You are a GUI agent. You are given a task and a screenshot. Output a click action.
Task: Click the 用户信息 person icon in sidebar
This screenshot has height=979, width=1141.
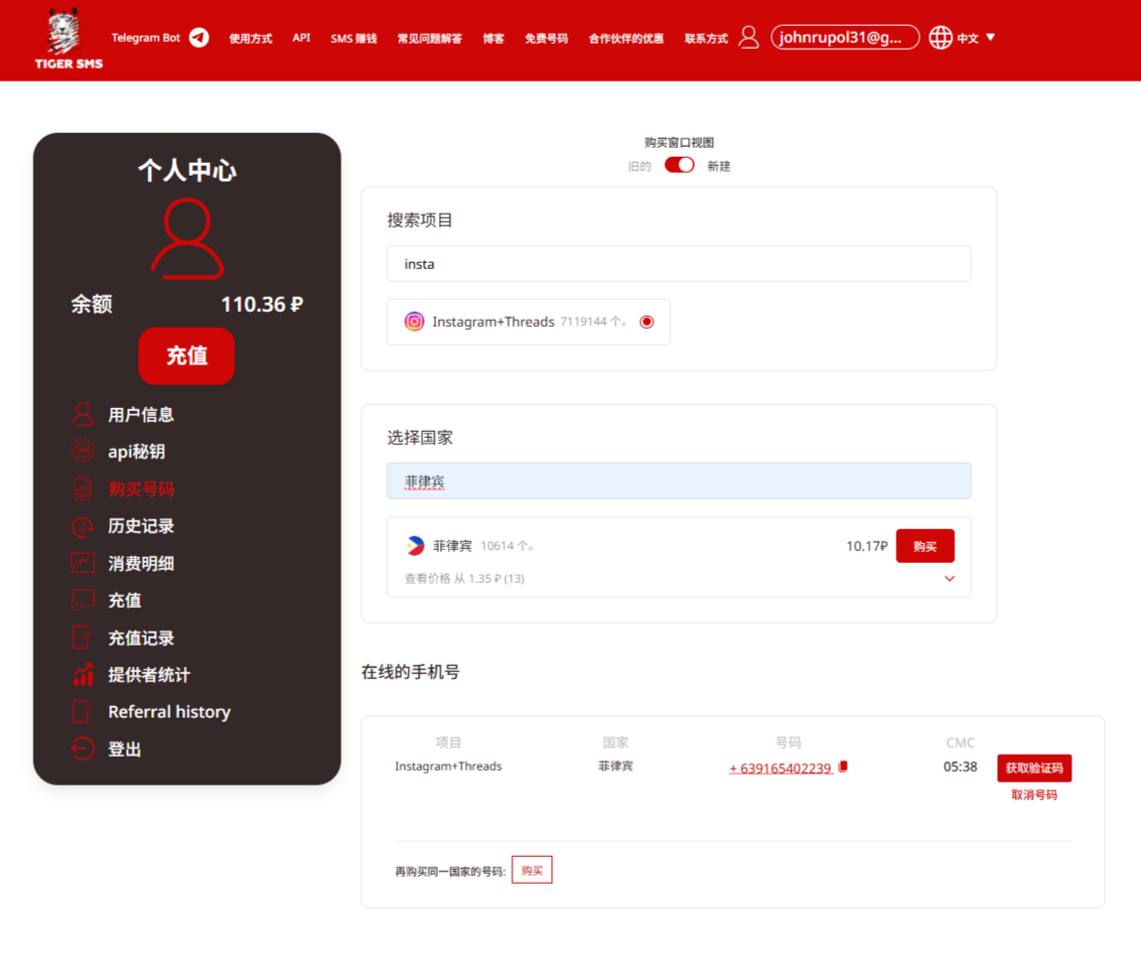tap(83, 414)
